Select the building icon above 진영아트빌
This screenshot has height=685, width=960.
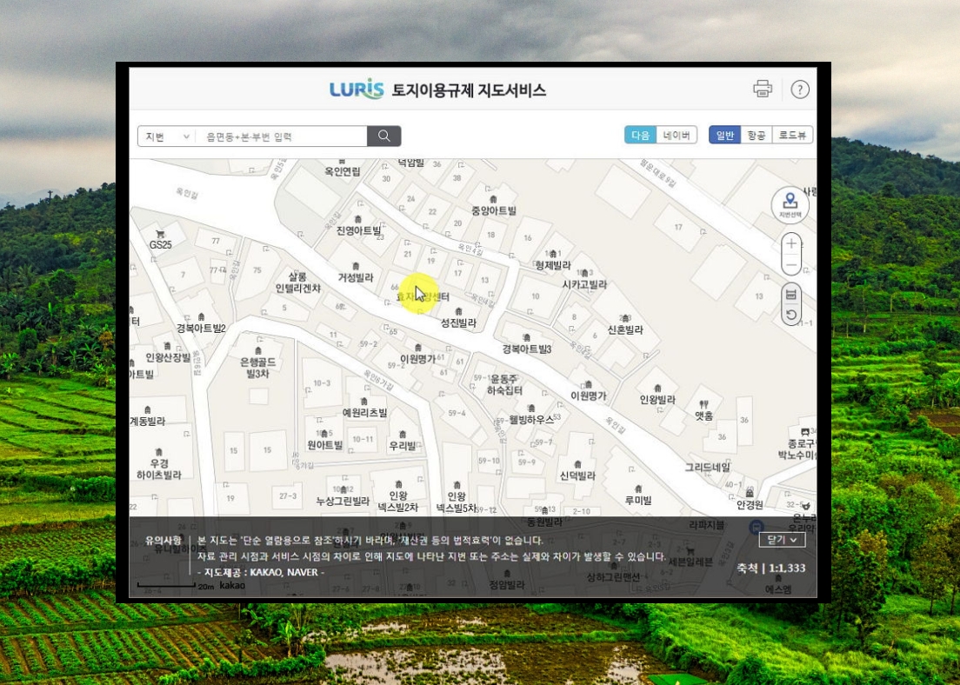point(358,219)
